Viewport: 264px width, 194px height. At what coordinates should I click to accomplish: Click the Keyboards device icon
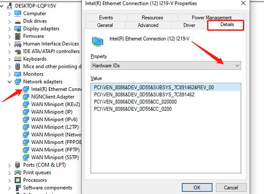[18, 59]
